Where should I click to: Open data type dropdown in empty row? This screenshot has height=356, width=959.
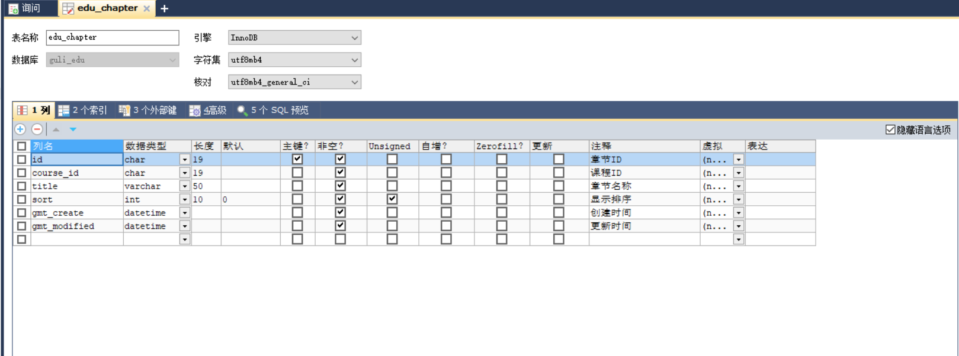[x=185, y=240]
